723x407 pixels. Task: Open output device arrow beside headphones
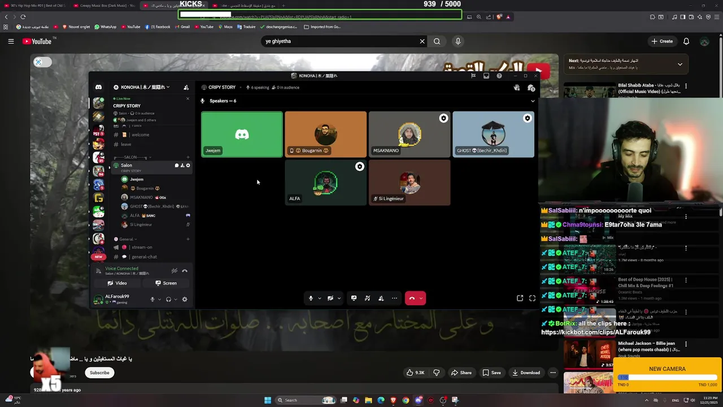(x=175, y=299)
